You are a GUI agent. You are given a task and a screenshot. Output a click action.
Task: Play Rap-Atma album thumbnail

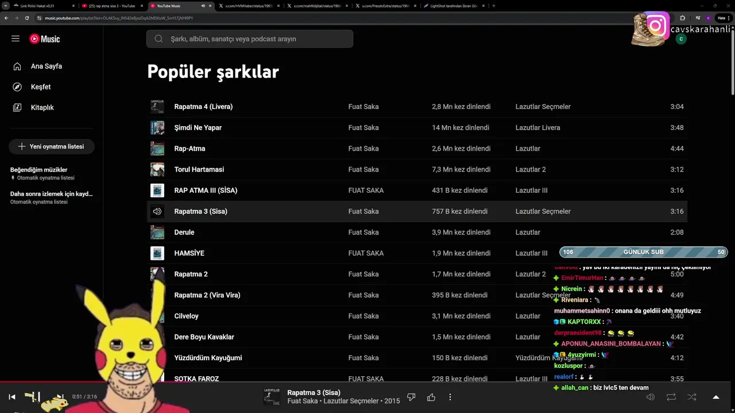pyautogui.click(x=157, y=149)
